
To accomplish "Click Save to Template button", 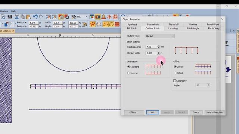I will pyautogui.click(x=214, y=112).
